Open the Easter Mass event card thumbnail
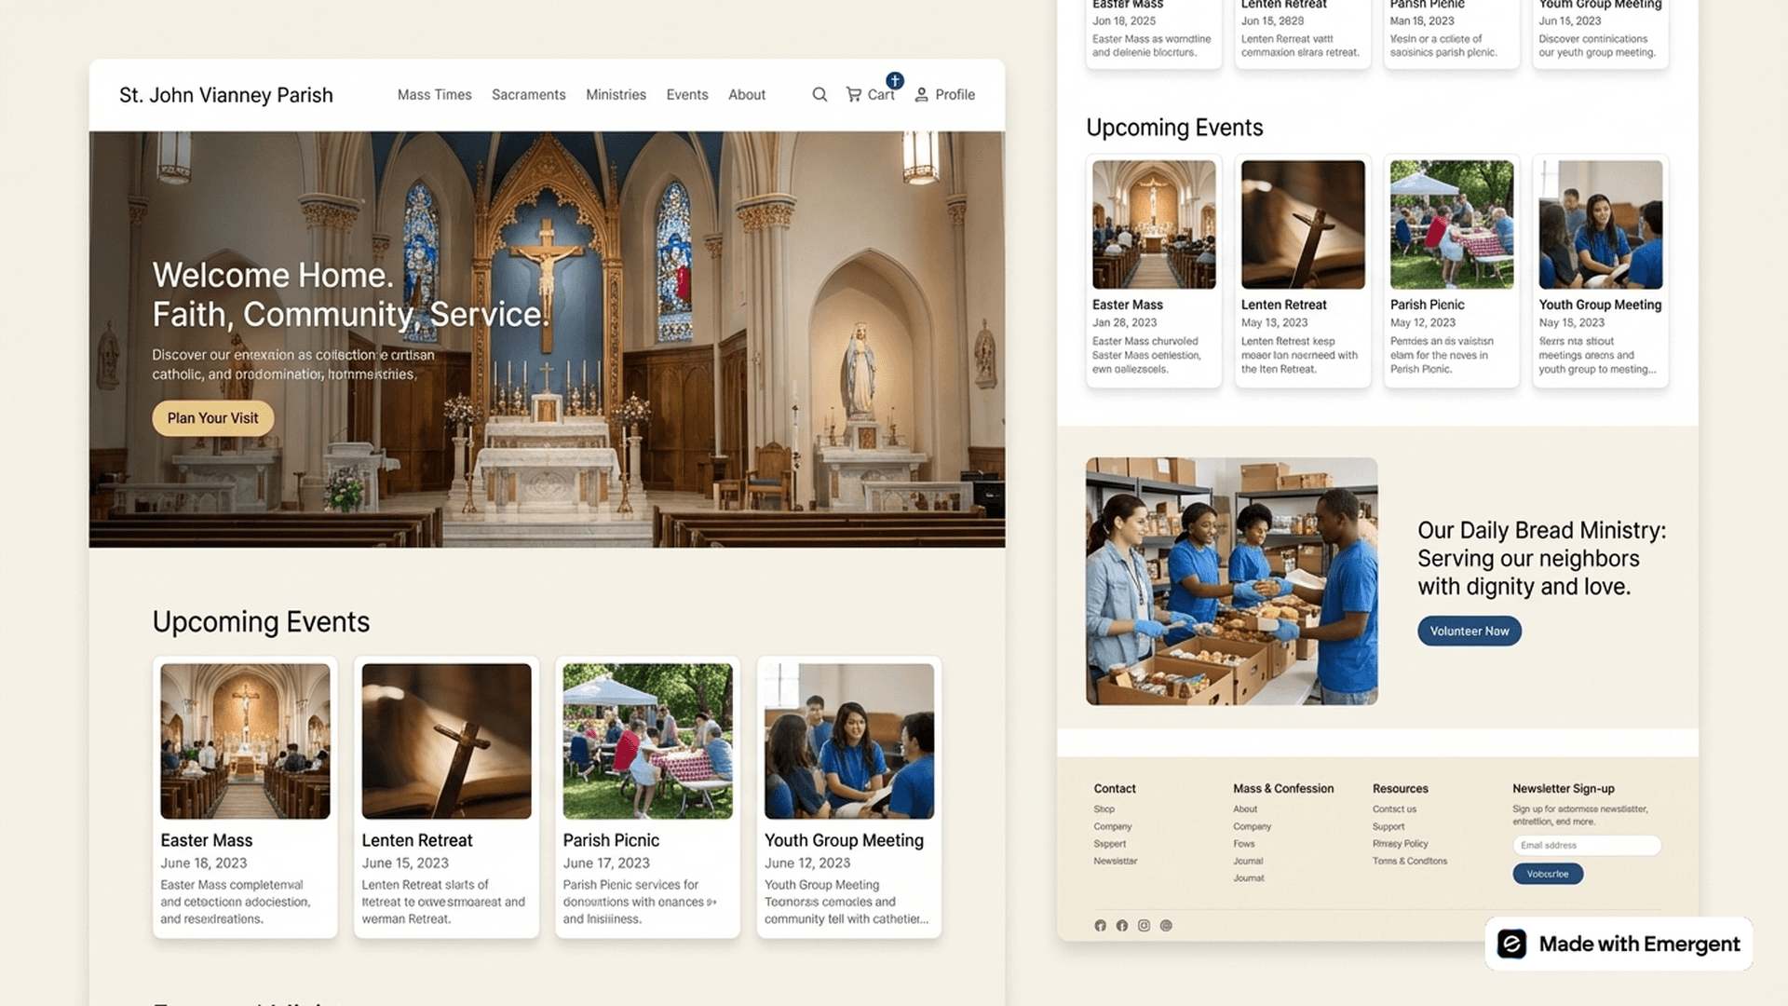Viewport: 1788px width, 1006px height. tap(244, 740)
